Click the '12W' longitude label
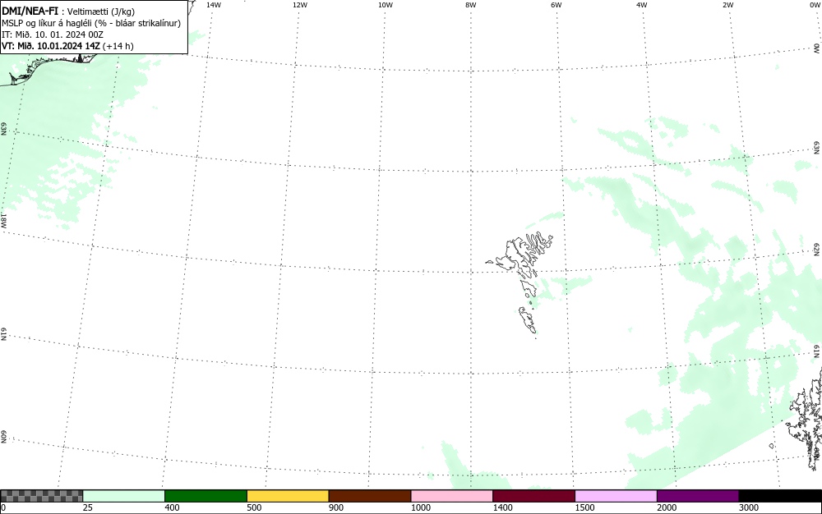Screen dimensions: 822x514 tap(300, 5)
